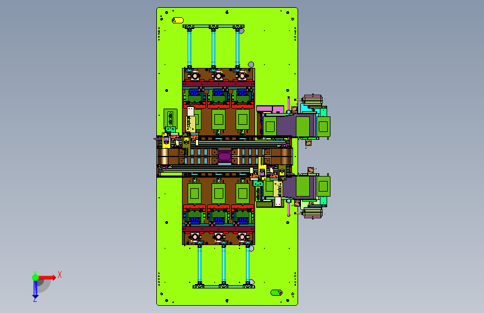Select the upper purple conveyor cover on right

(287, 126)
